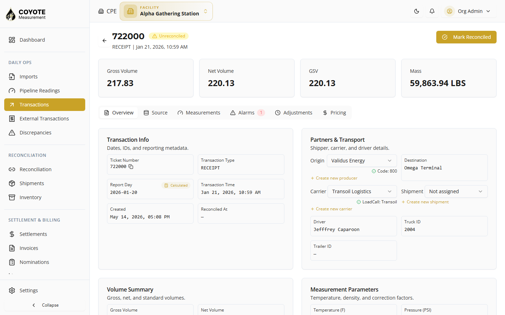505x315 pixels.
Task: Toggle dark mode with the moon icon
Action: pyautogui.click(x=417, y=11)
